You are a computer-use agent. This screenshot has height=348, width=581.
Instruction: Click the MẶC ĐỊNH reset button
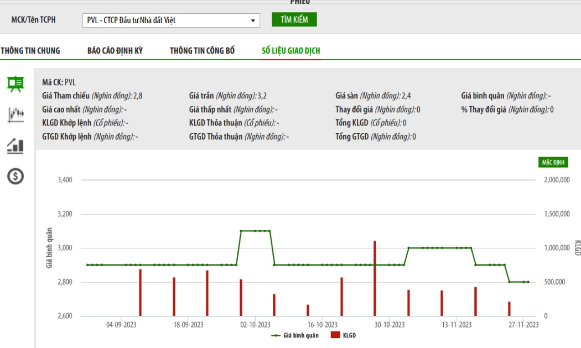[x=553, y=162]
